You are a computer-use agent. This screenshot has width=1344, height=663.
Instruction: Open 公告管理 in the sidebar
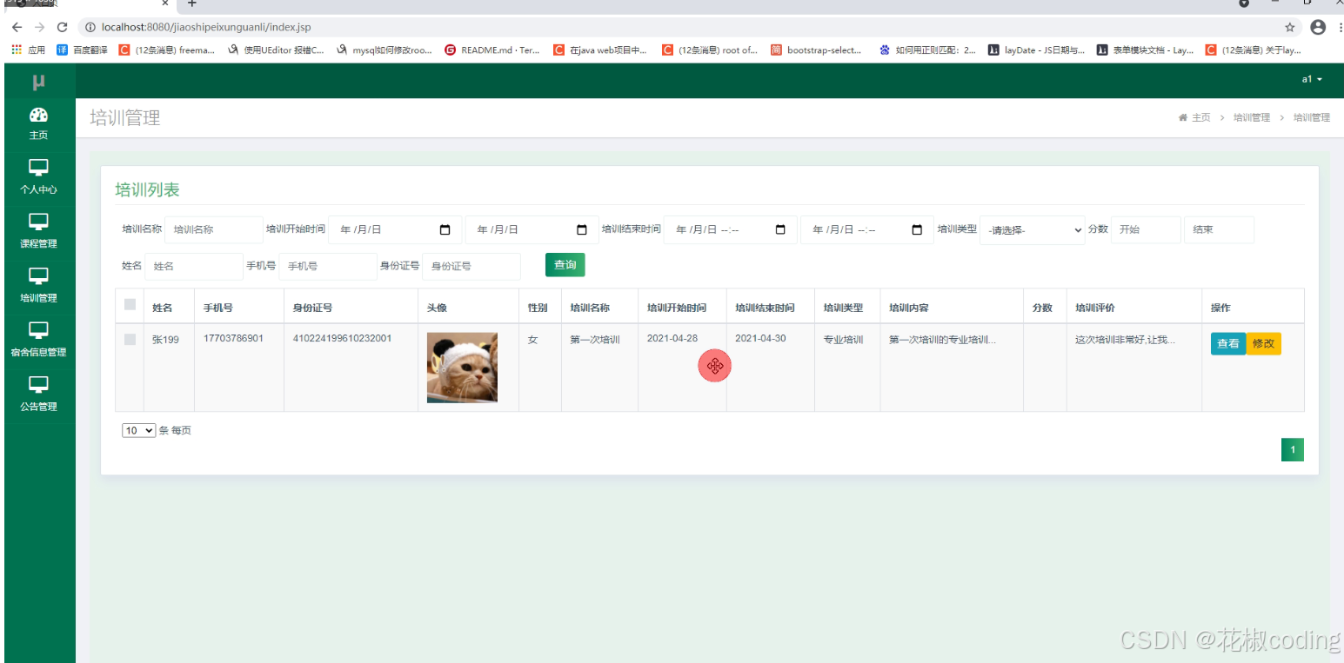tap(38, 395)
